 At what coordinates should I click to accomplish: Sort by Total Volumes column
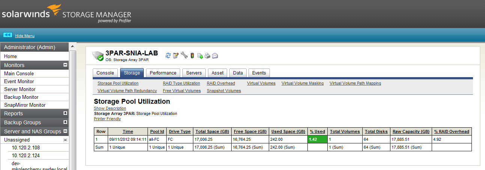pos(345,131)
